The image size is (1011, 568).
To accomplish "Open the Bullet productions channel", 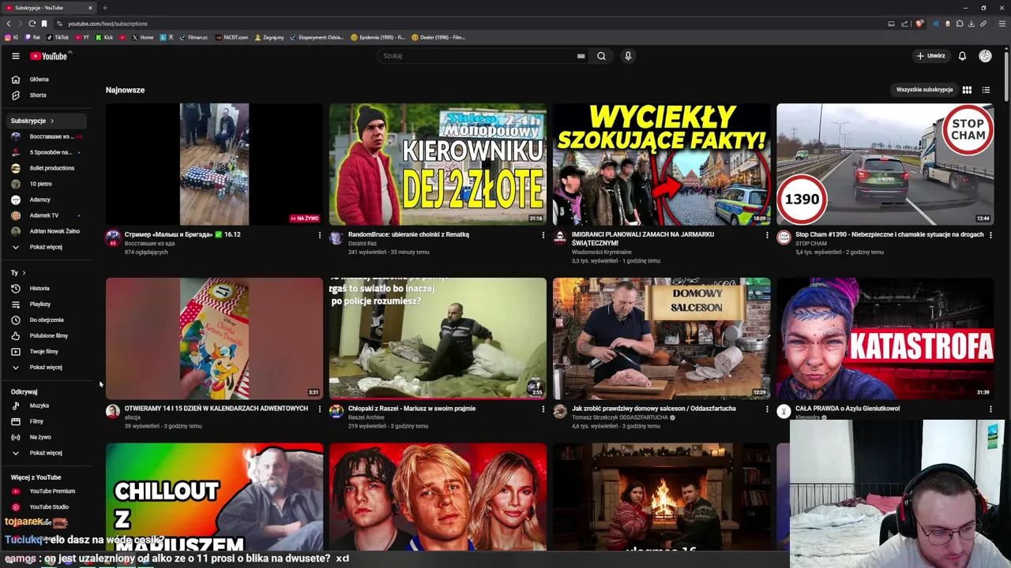I will [x=45, y=168].
